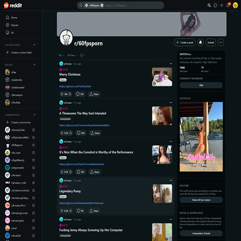Favorite r/AgedBeauty with its star
The width and height of the screenshot is (241, 241).
click(34, 160)
